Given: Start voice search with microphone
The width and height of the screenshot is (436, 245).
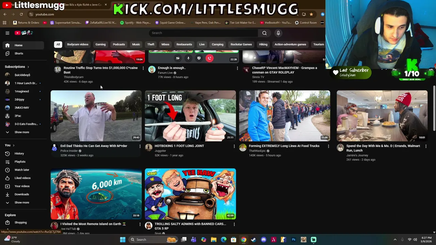Looking at the screenshot, I should 278,33.
